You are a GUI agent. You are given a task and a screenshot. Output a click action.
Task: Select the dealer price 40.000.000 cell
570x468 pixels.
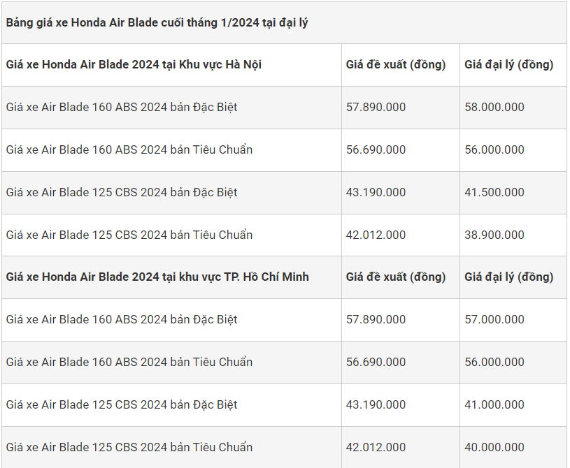click(494, 447)
